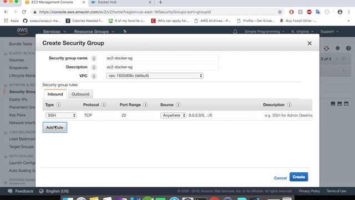Collapse the Load Balancing sidebar section
Image resolution: width=355 pixels, height=200 pixels.
(6, 132)
